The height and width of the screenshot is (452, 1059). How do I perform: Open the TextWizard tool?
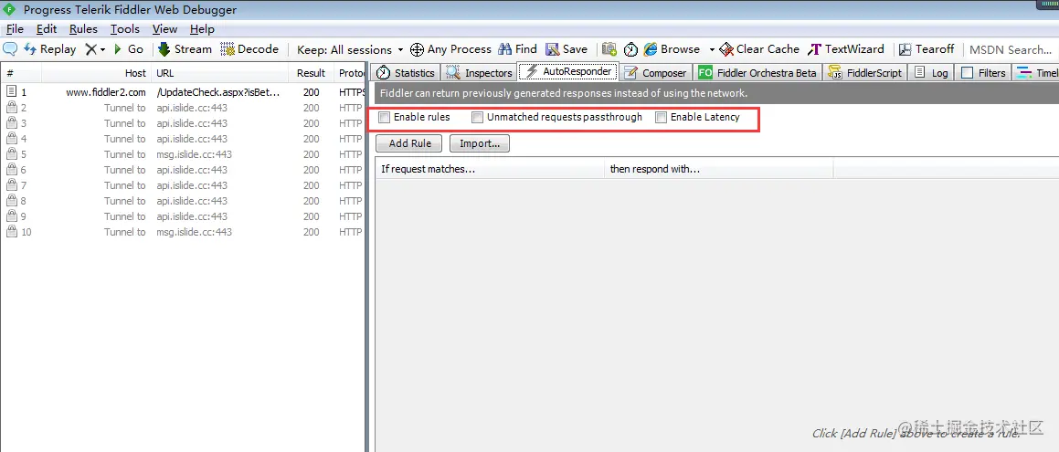[845, 49]
